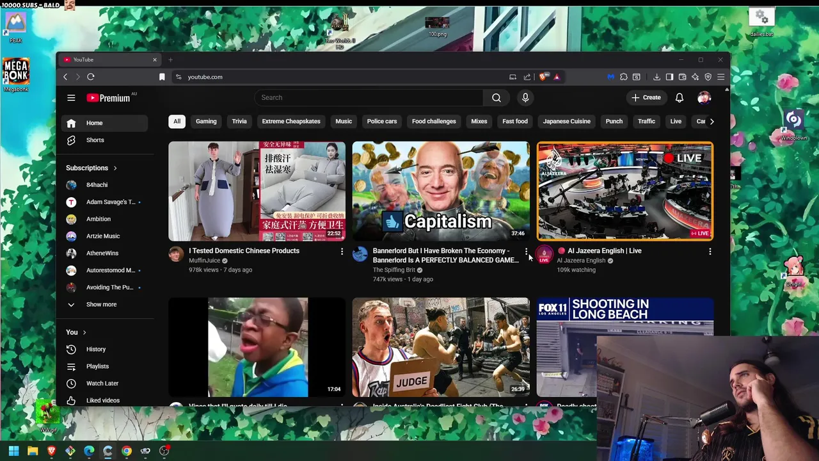Open AtheneWins subscription
This screenshot has width=819, height=461.
[104, 253]
